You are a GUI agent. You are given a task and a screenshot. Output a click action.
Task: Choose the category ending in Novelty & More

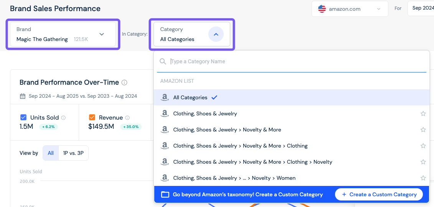tap(292, 130)
